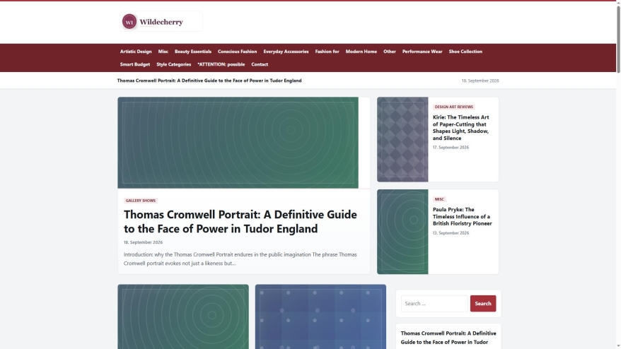Image resolution: width=621 pixels, height=349 pixels.
Task: Go to Shoe Collection category
Action: [x=465, y=52]
